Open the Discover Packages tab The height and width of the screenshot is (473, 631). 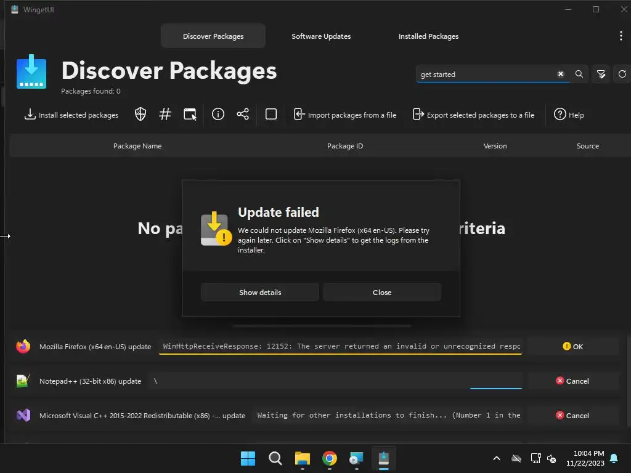point(213,36)
